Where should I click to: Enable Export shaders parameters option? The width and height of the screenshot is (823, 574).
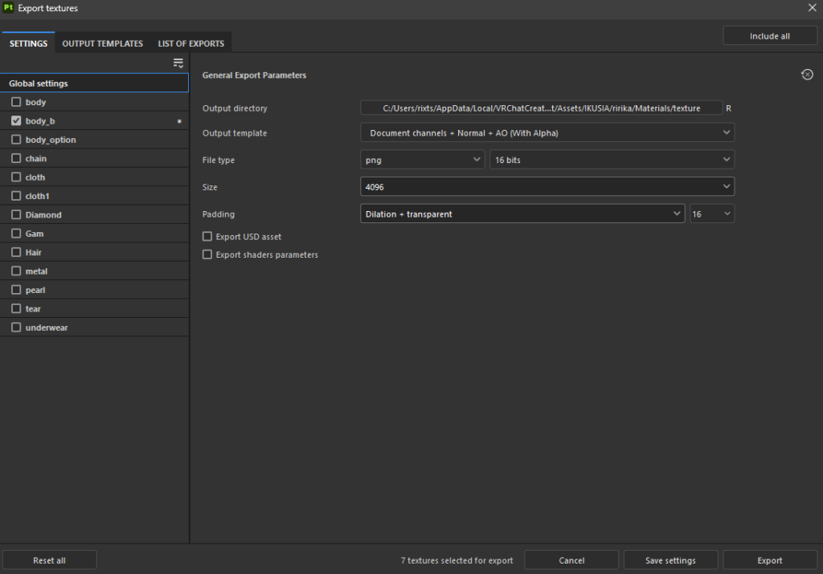[x=207, y=254]
